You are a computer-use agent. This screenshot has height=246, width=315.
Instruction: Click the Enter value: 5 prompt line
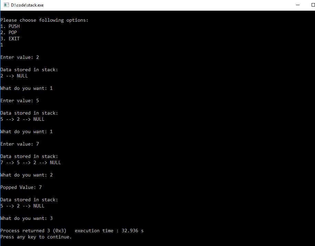point(19,100)
